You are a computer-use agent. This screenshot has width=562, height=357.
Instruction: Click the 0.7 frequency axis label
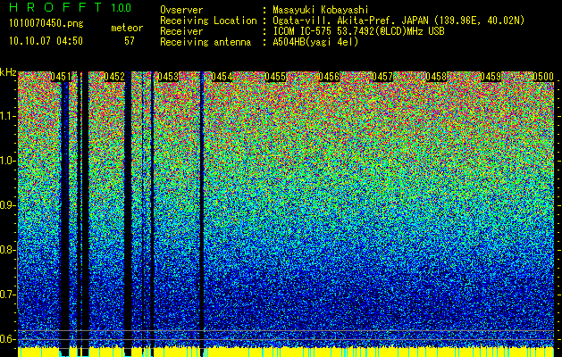click(8, 295)
